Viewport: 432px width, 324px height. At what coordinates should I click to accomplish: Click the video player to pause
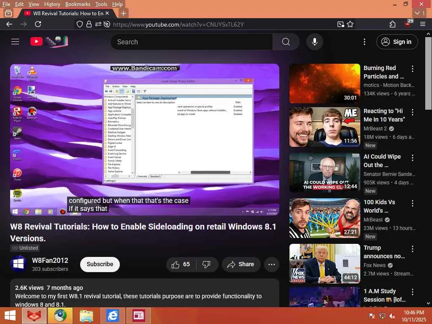click(x=145, y=139)
